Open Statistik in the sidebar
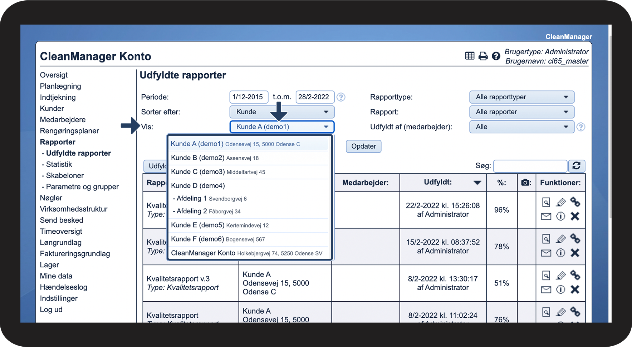 [x=59, y=164]
